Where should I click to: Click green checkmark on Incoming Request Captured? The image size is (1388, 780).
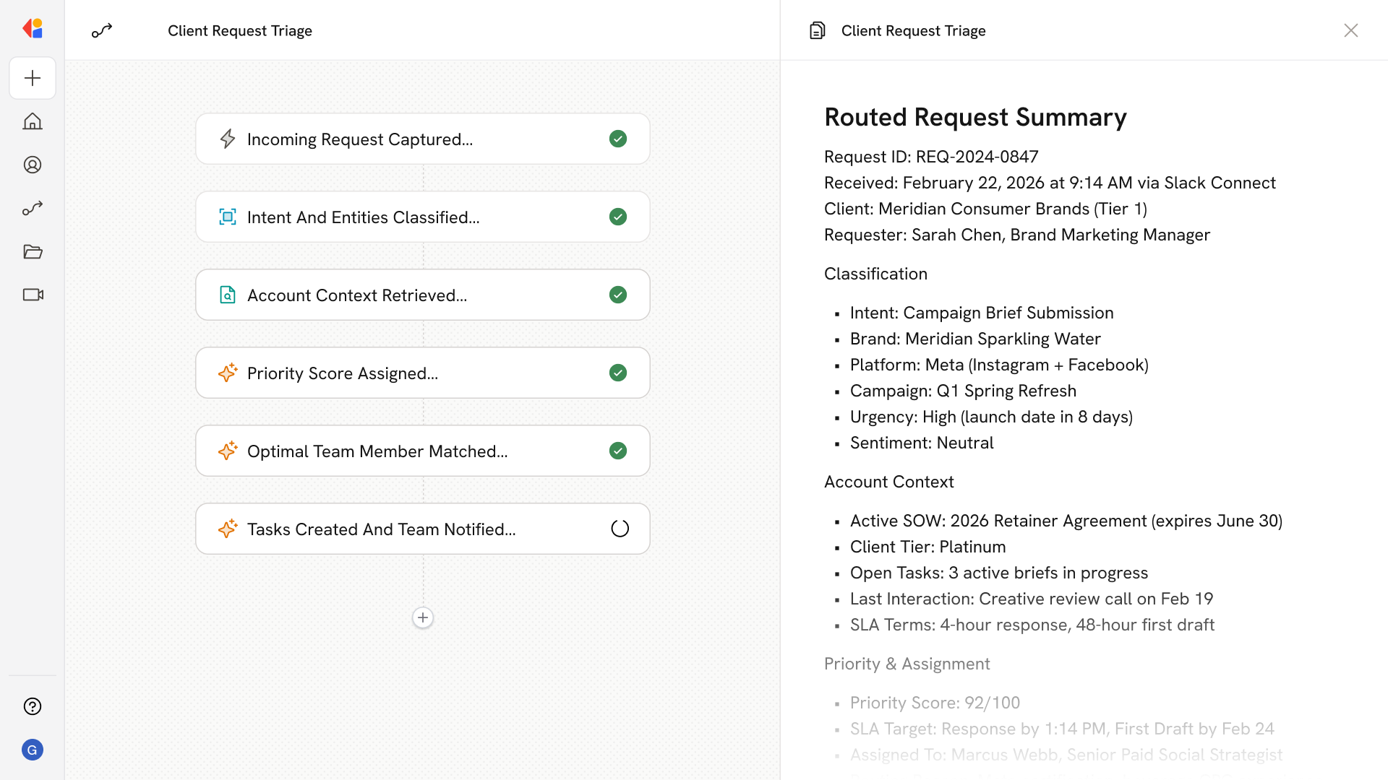click(617, 139)
